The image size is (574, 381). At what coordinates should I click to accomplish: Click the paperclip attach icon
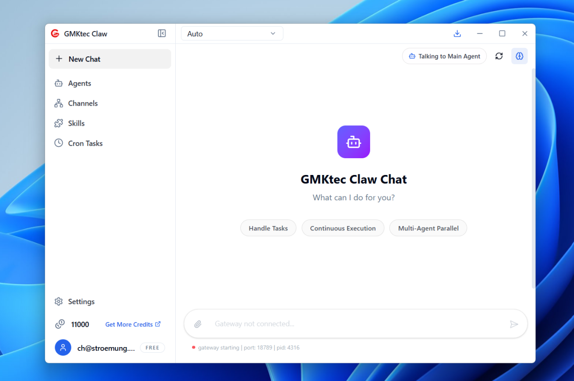198,324
